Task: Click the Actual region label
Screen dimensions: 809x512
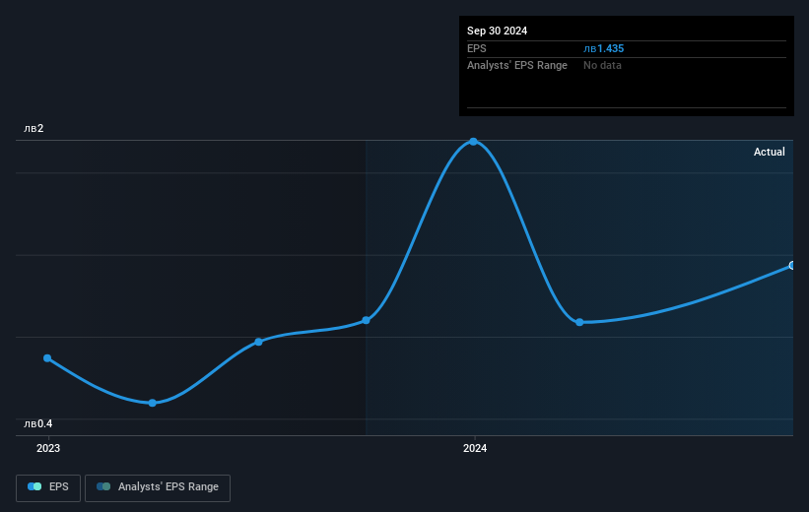Action: tap(770, 152)
